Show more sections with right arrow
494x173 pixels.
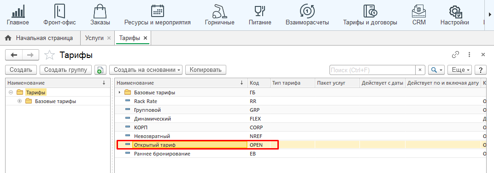pyautogui.click(x=490, y=14)
